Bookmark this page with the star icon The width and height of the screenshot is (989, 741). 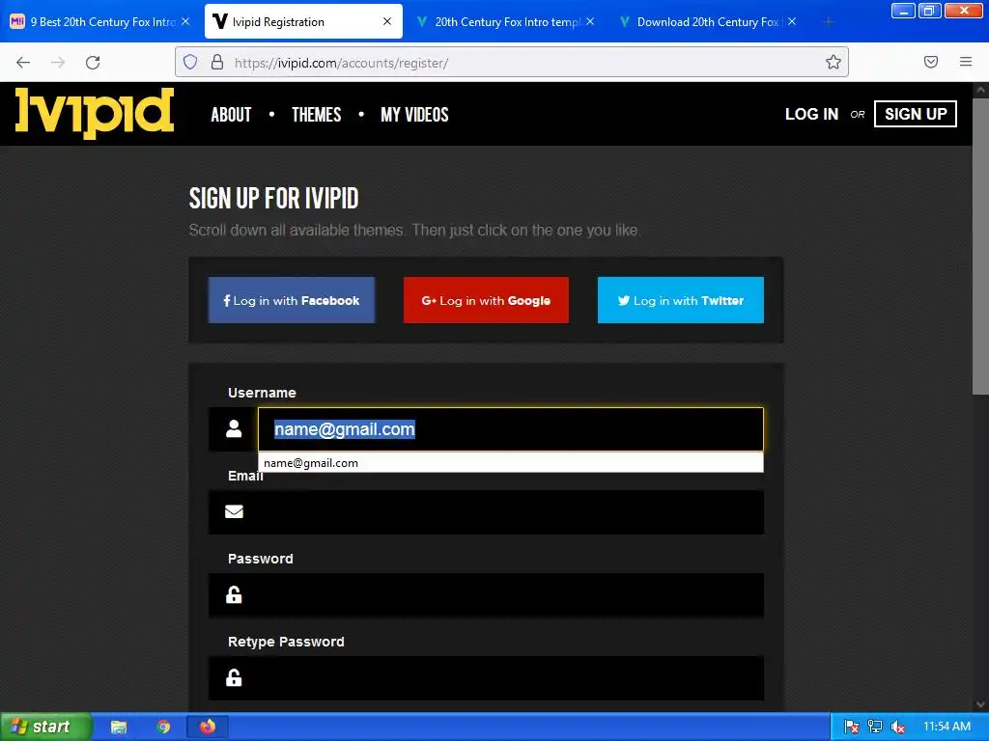click(834, 62)
